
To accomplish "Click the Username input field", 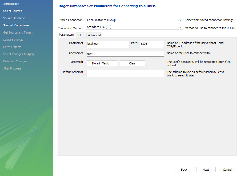I will pos(125,54).
